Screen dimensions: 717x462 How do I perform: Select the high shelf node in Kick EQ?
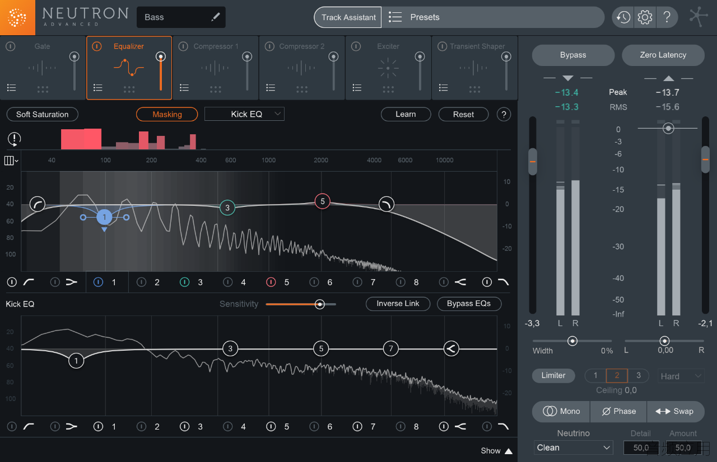451,349
